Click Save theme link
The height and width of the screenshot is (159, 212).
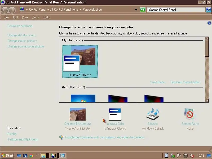pyautogui.click(x=158, y=82)
